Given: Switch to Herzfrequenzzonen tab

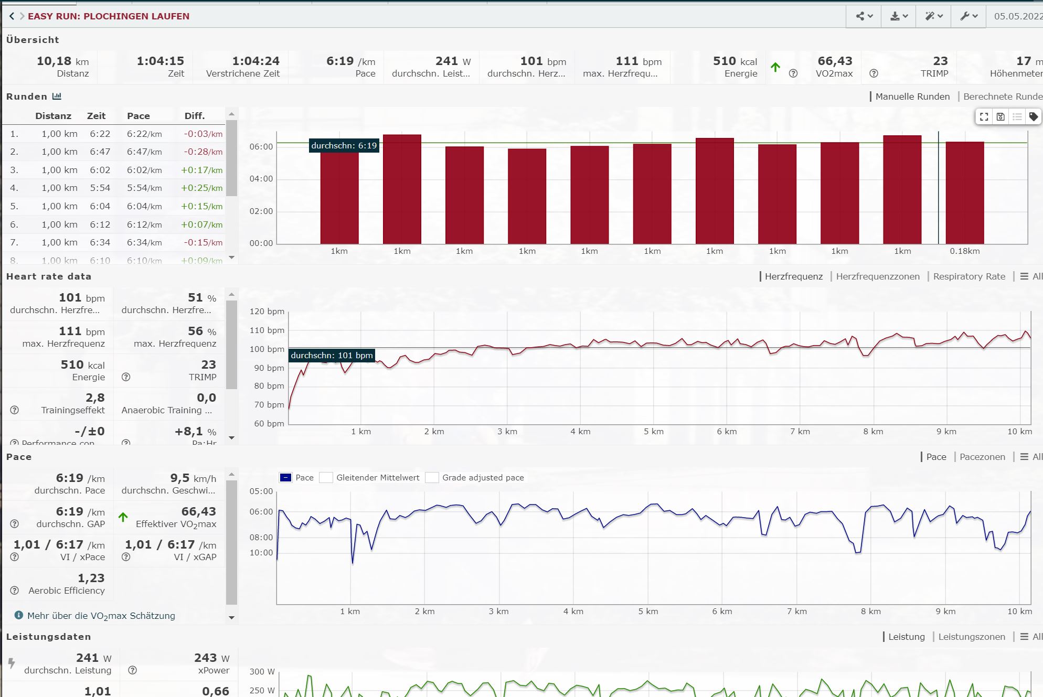Looking at the screenshot, I should click(x=877, y=276).
